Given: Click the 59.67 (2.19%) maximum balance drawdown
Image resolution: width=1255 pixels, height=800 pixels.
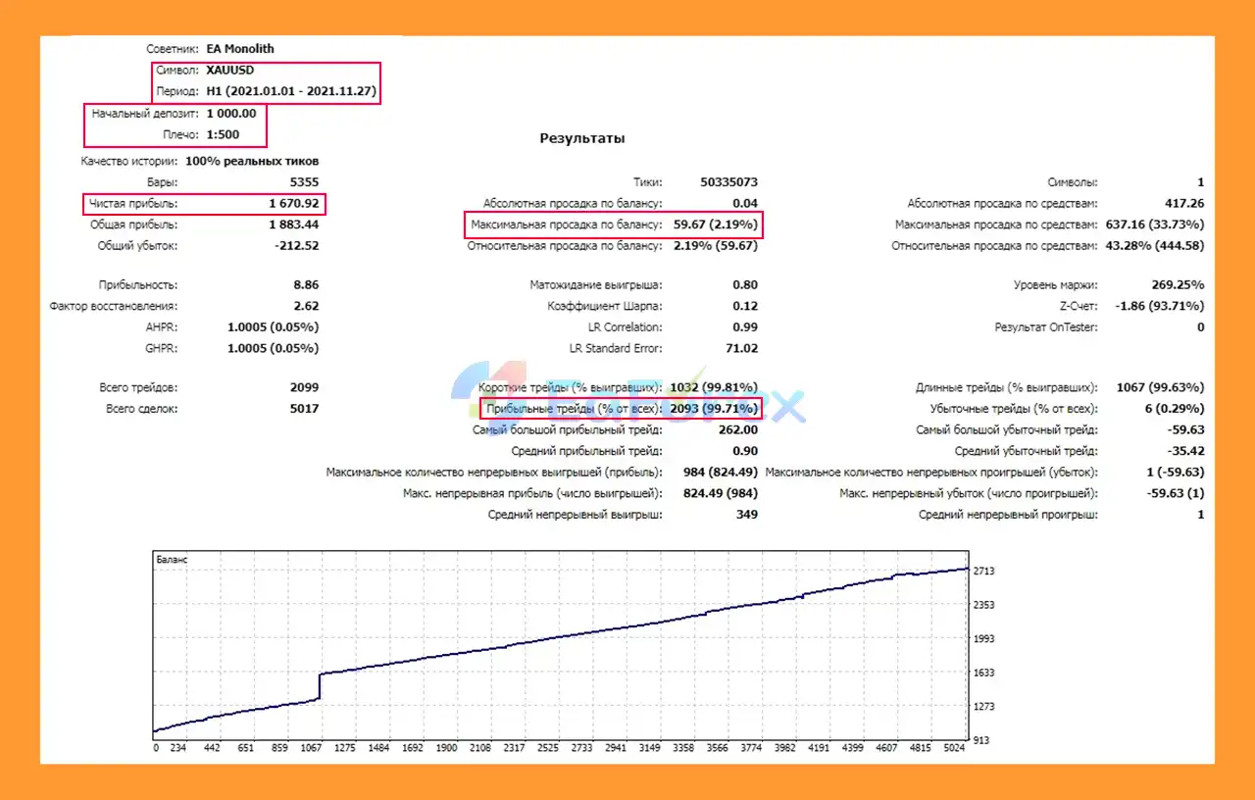Looking at the screenshot, I should point(715,225).
